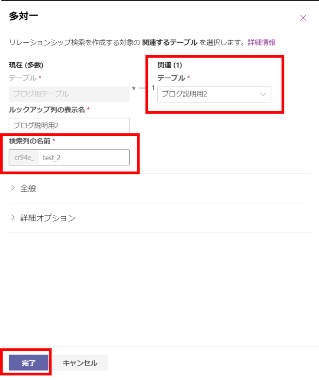Click the ルックアップ列の表示名 text field
Image resolution: width=319 pixels, height=380 pixels.
click(69, 125)
